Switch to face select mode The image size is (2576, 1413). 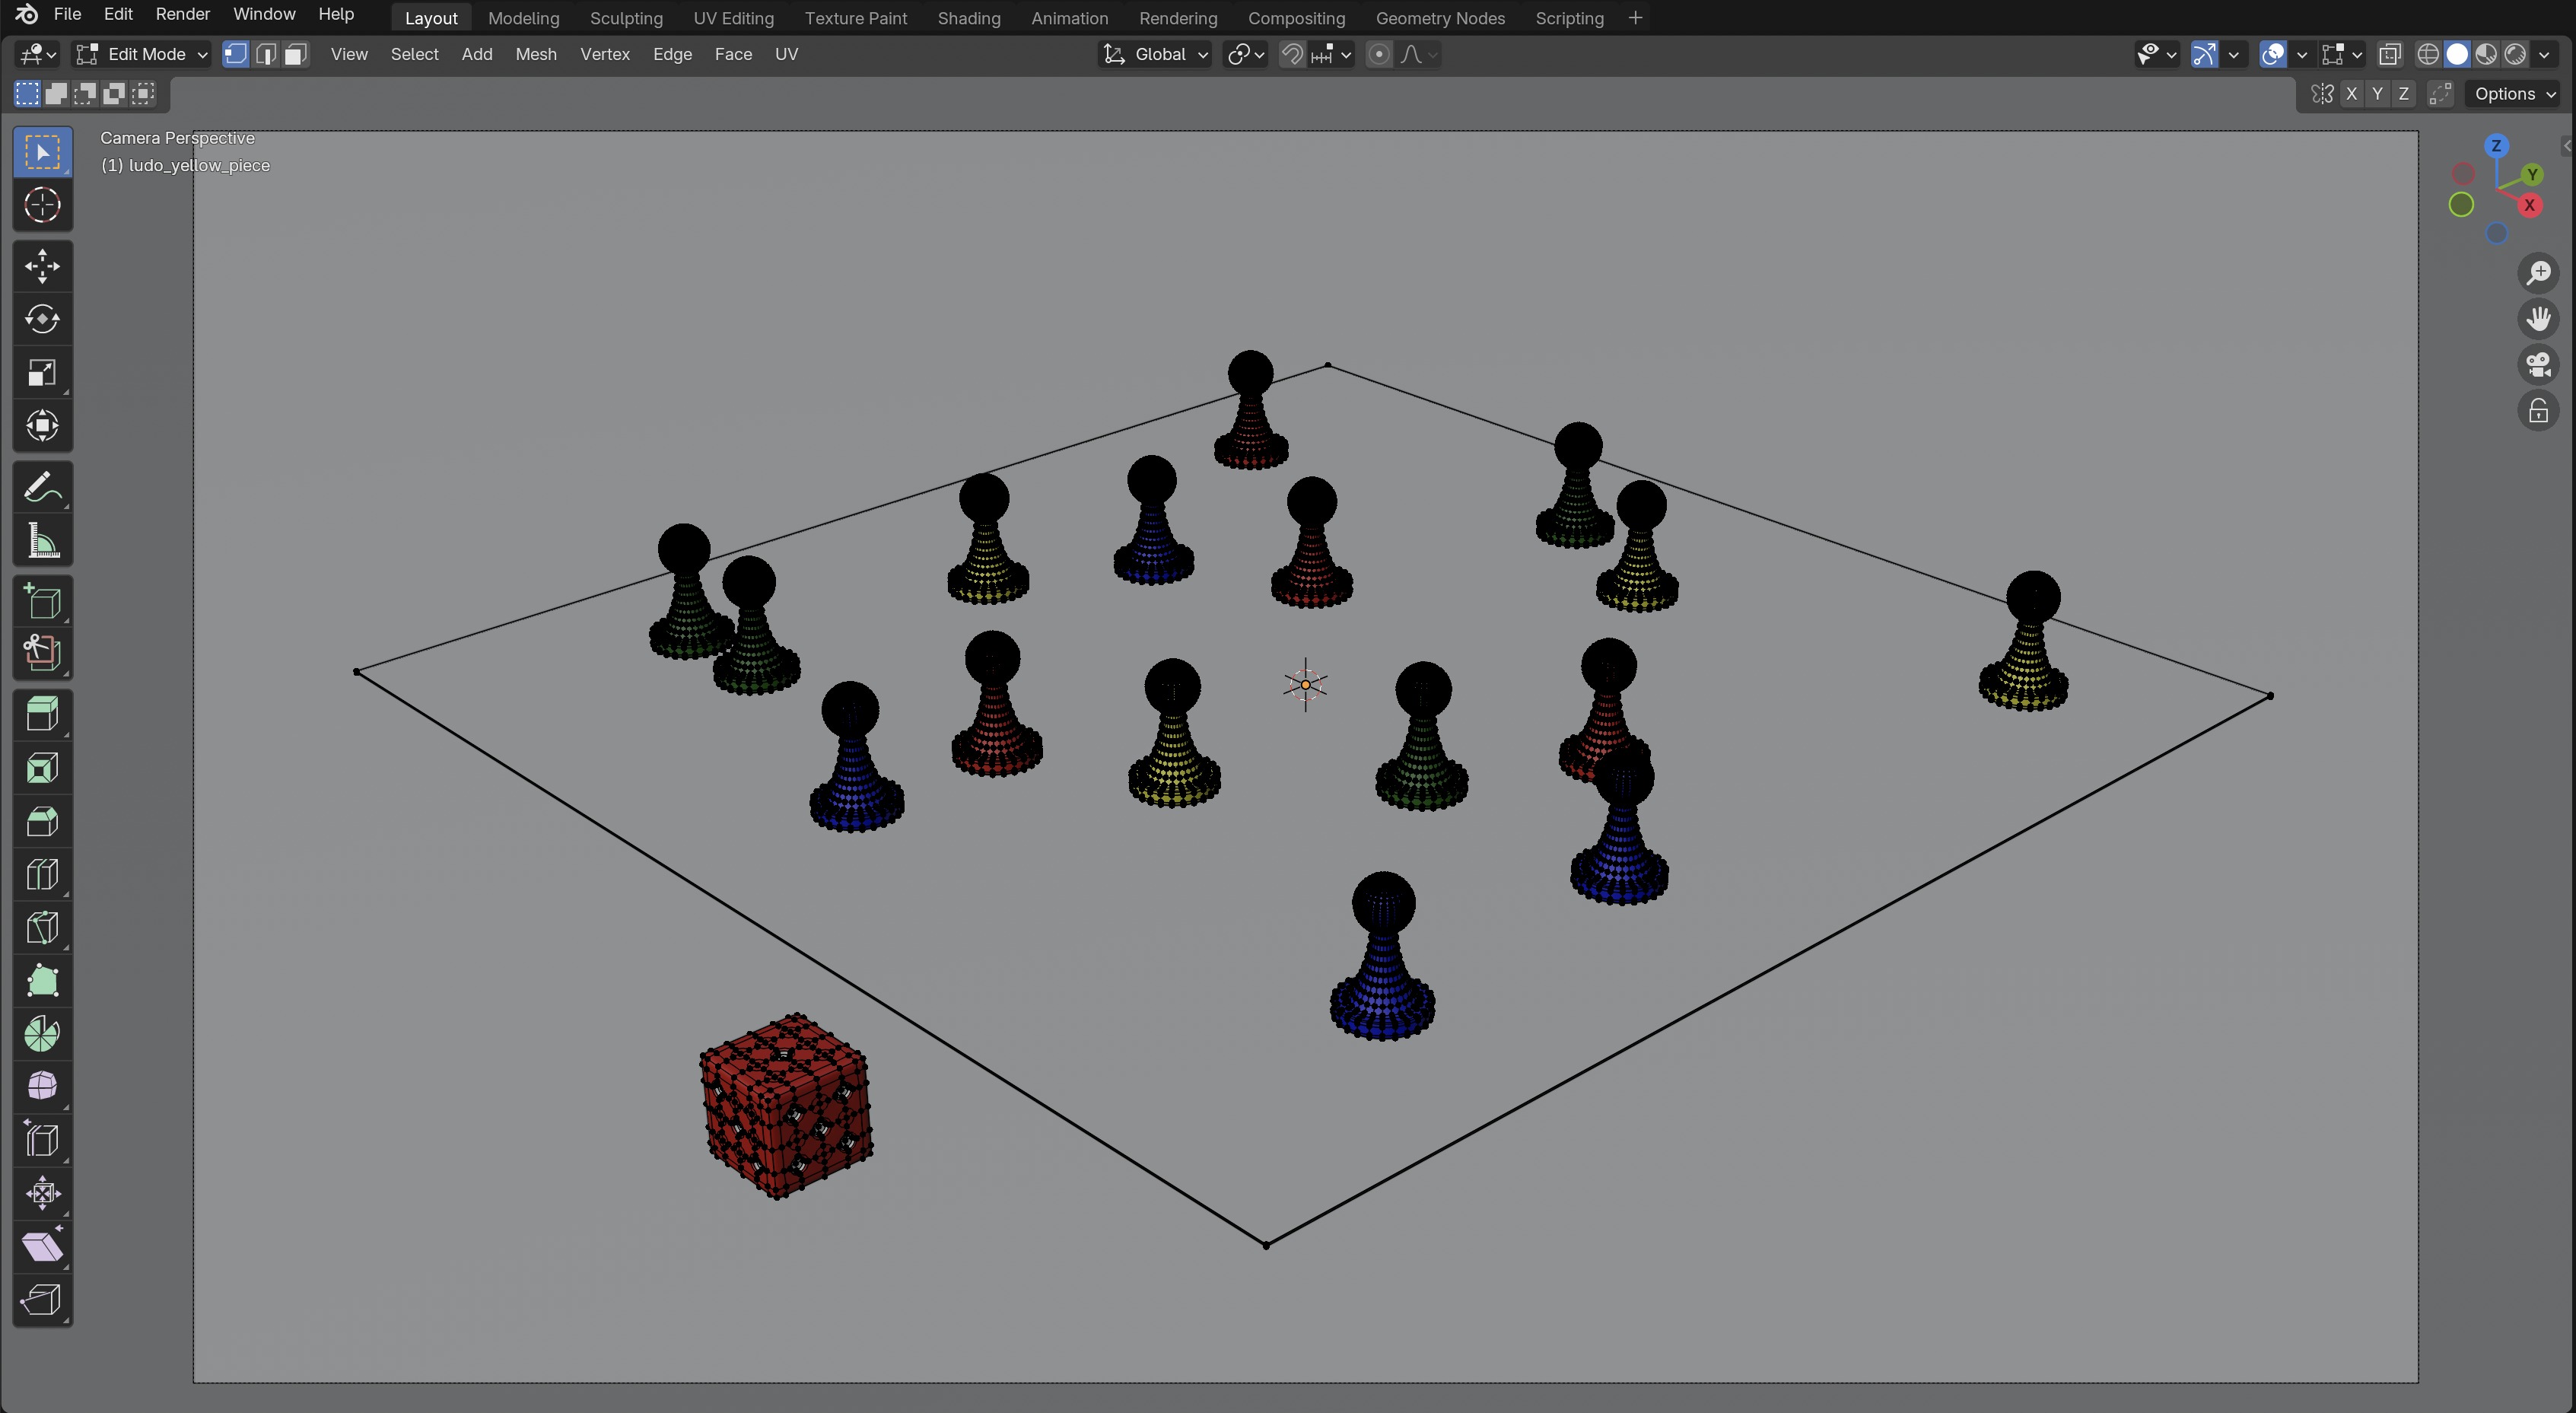[x=295, y=54]
